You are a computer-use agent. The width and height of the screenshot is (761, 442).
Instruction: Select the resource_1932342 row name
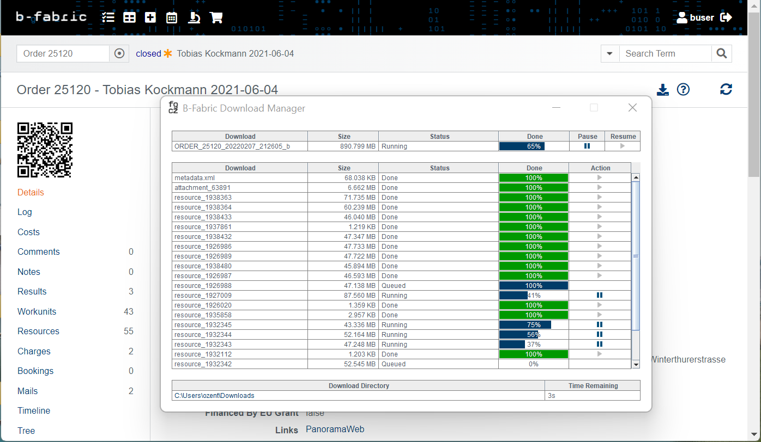coord(203,364)
